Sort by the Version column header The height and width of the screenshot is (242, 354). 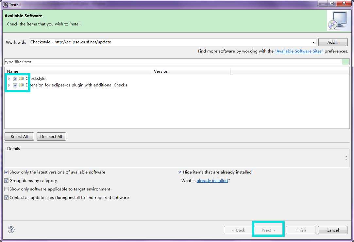[x=191, y=71]
